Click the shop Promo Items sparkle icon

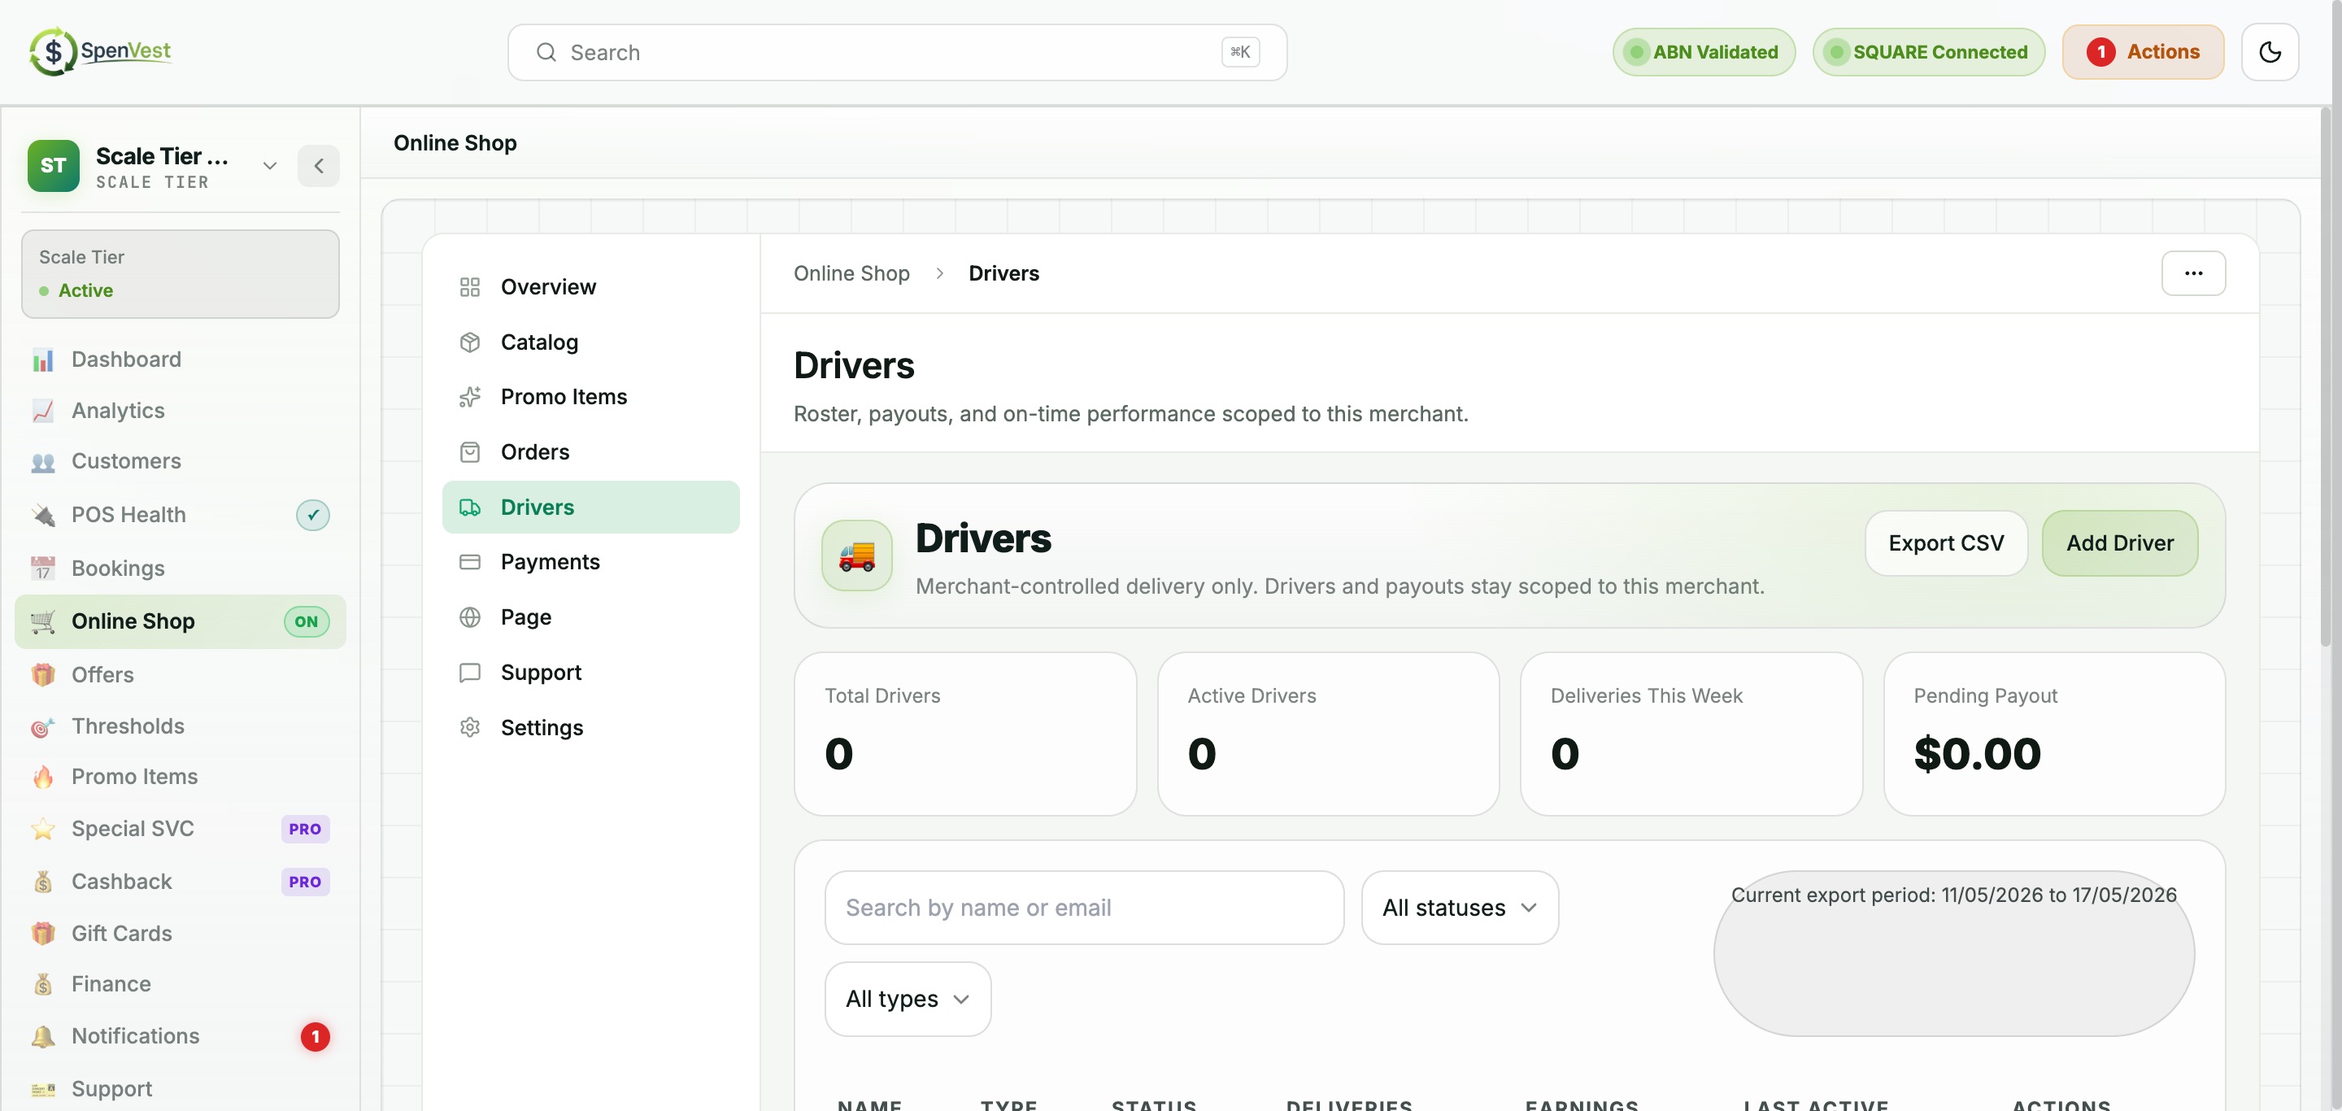[x=470, y=397]
